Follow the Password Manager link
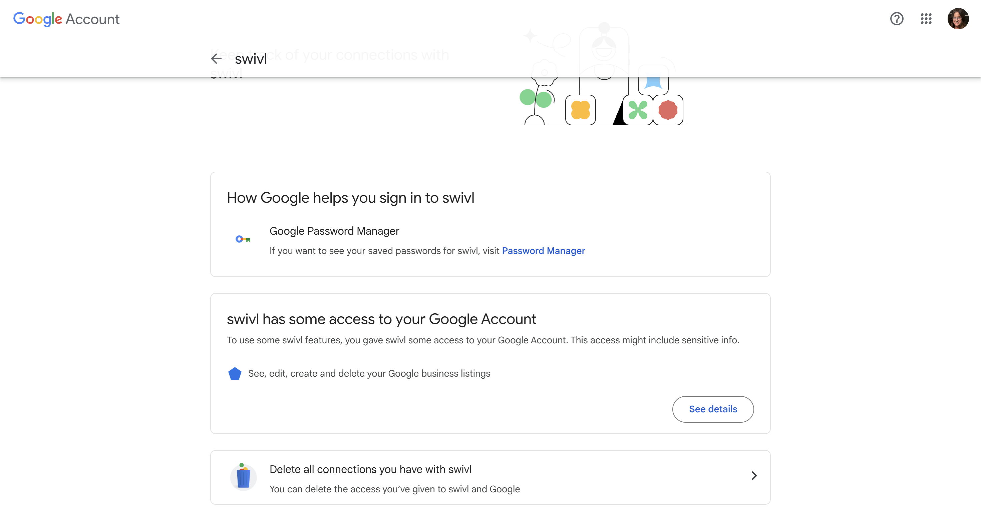981x526 pixels. click(543, 251)
